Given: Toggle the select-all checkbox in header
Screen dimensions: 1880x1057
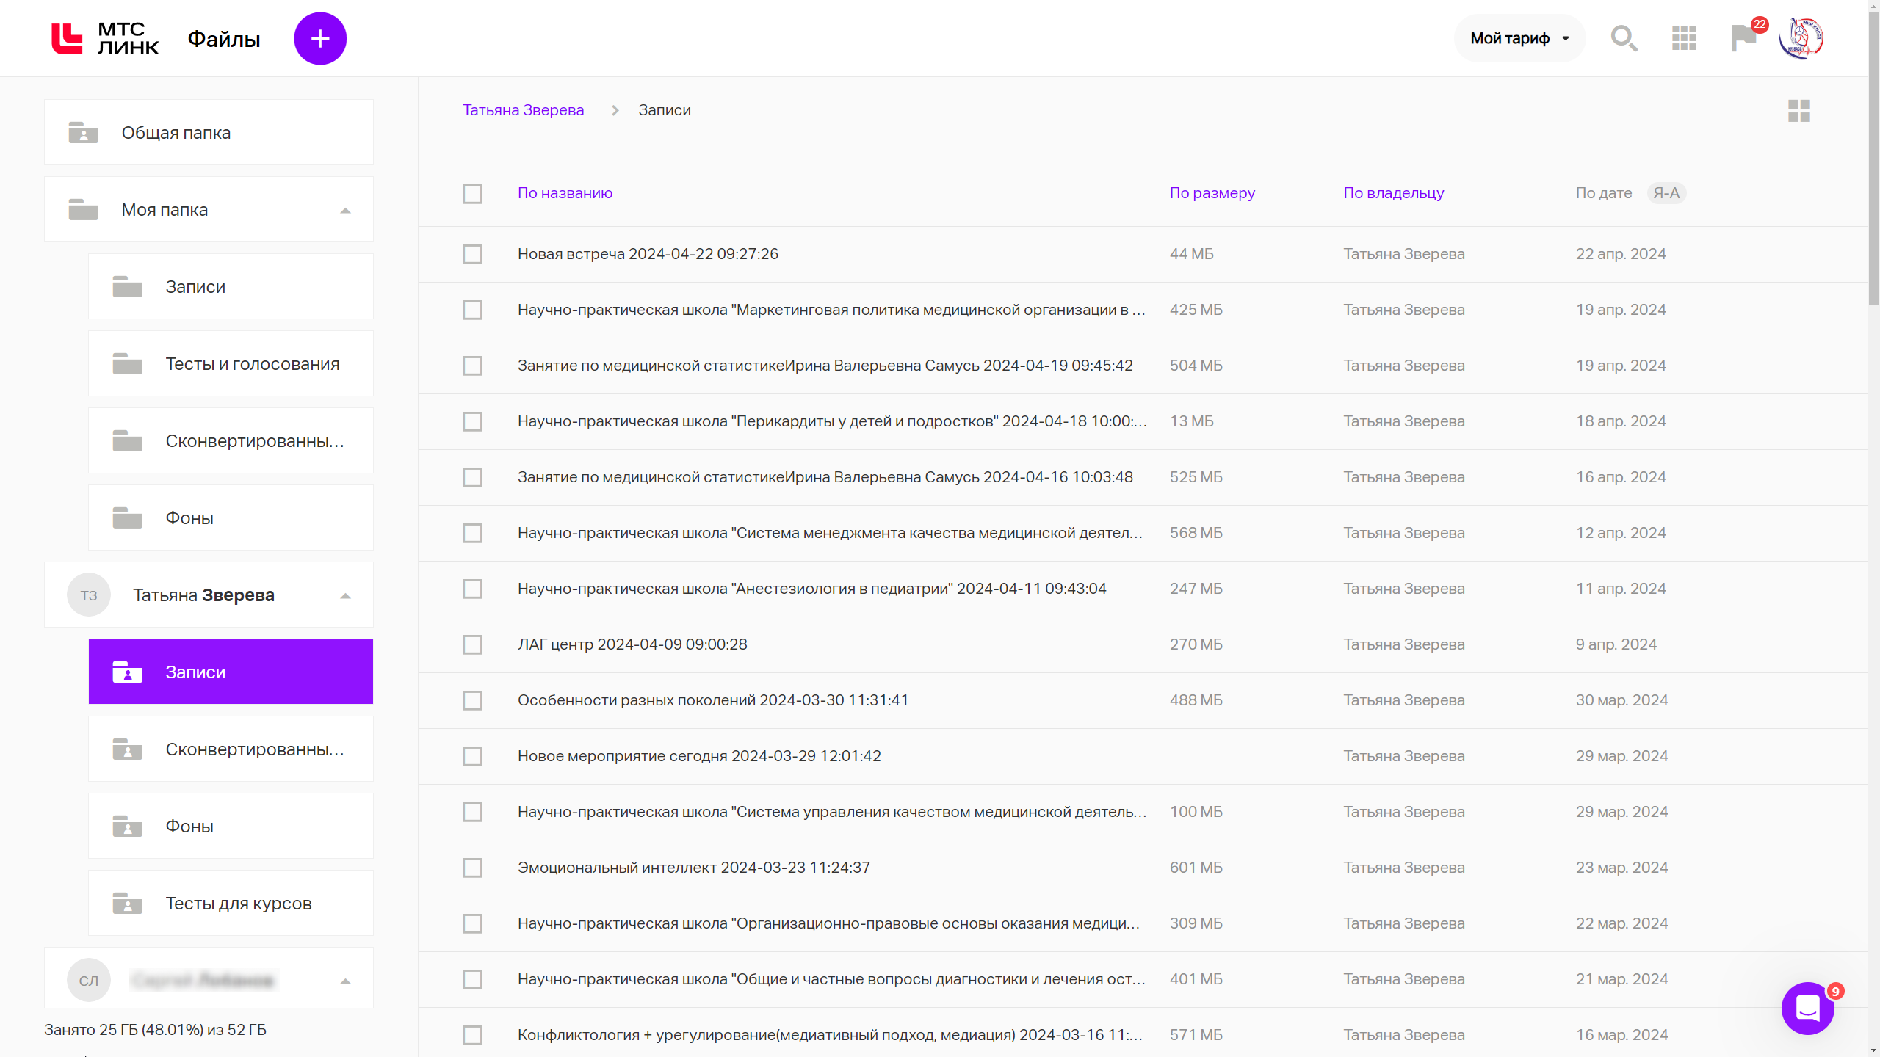Looking at the screenshot, I should tap(472, 194).
